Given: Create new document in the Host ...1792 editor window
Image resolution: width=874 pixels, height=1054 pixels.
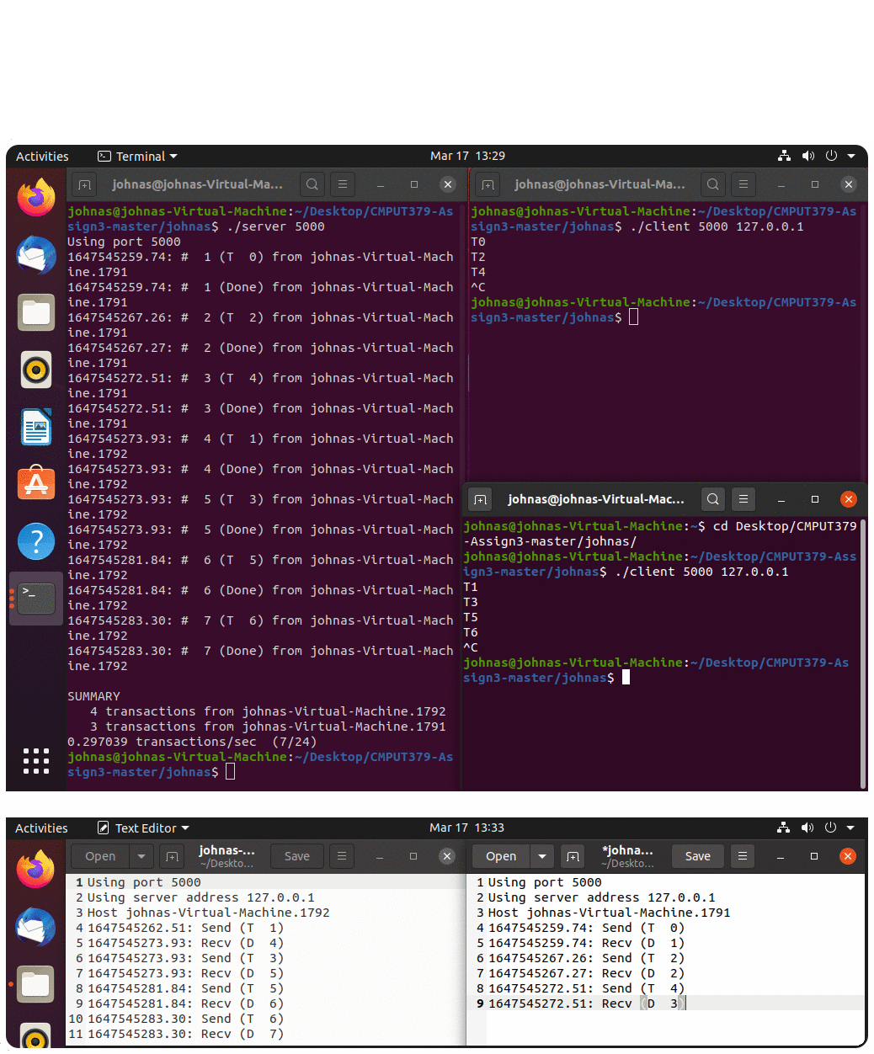Looking at the screenshot, I should click(172, 856).
